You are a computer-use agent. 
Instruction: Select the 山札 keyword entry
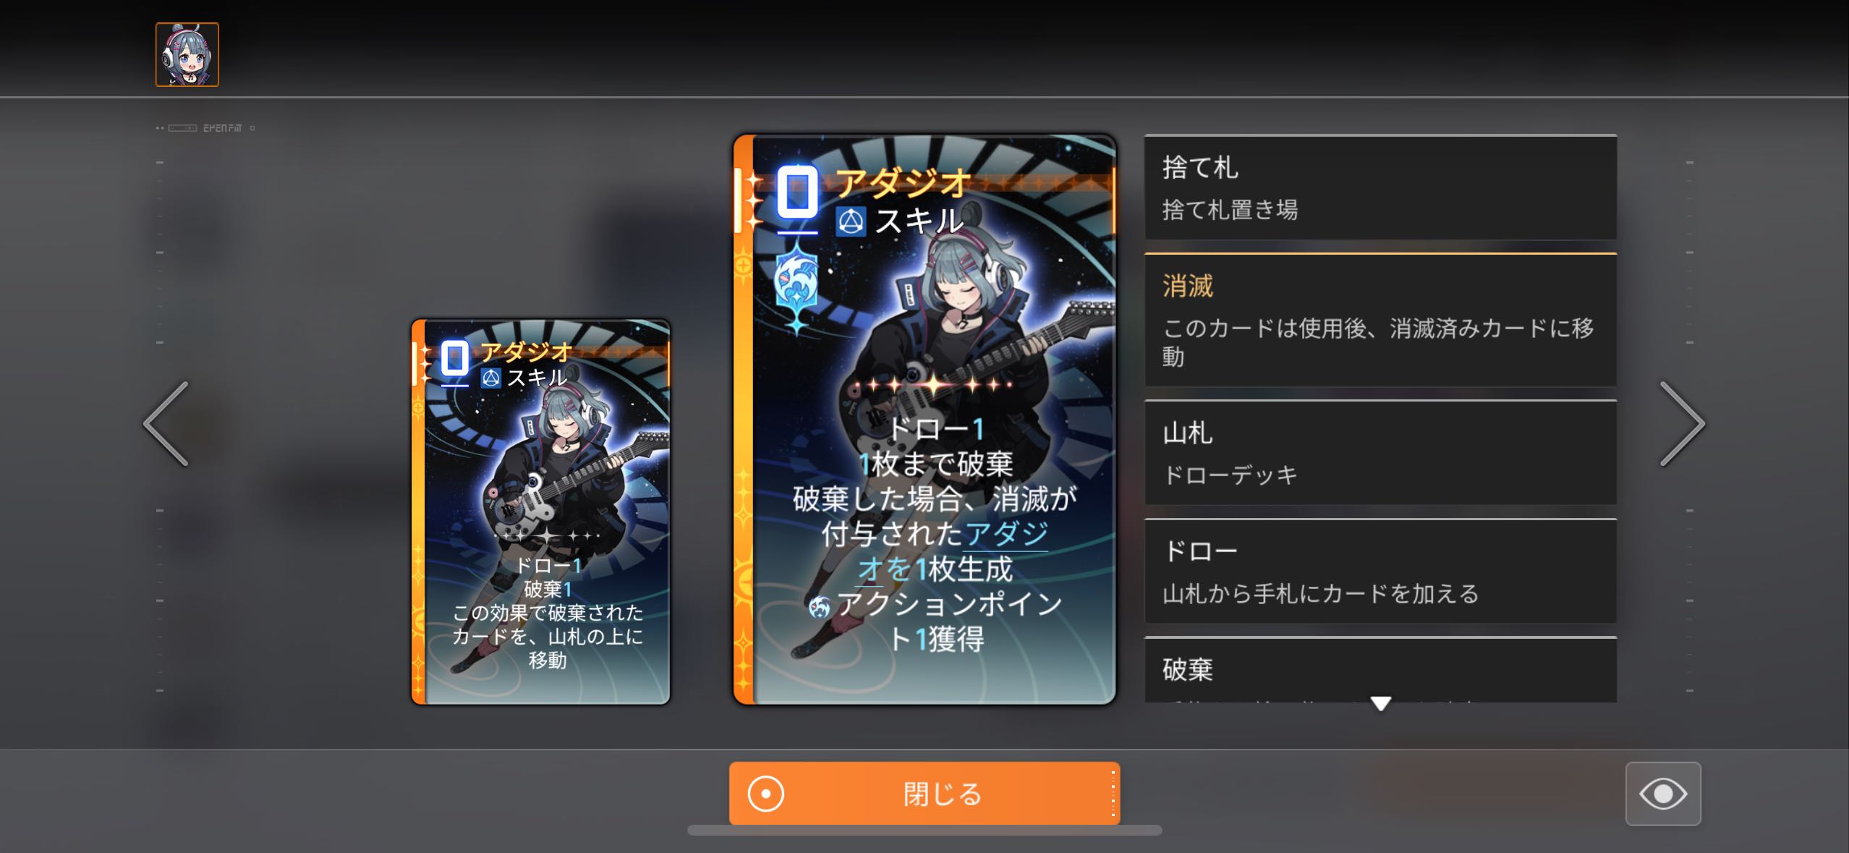[1380, 452]
